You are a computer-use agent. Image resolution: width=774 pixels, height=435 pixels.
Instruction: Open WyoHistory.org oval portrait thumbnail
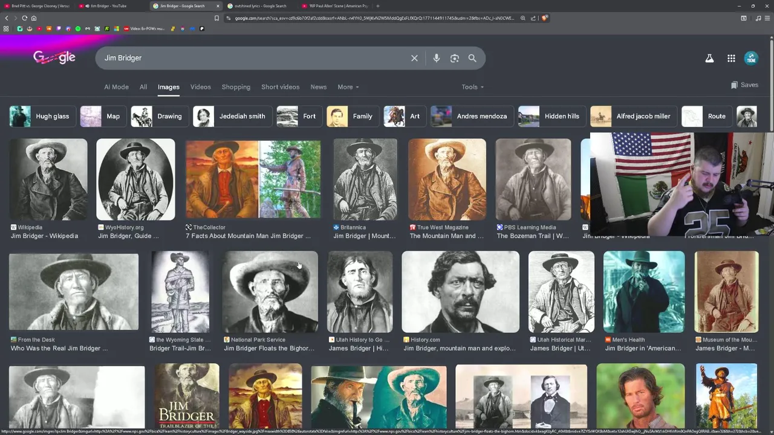(x=135, y=179)
